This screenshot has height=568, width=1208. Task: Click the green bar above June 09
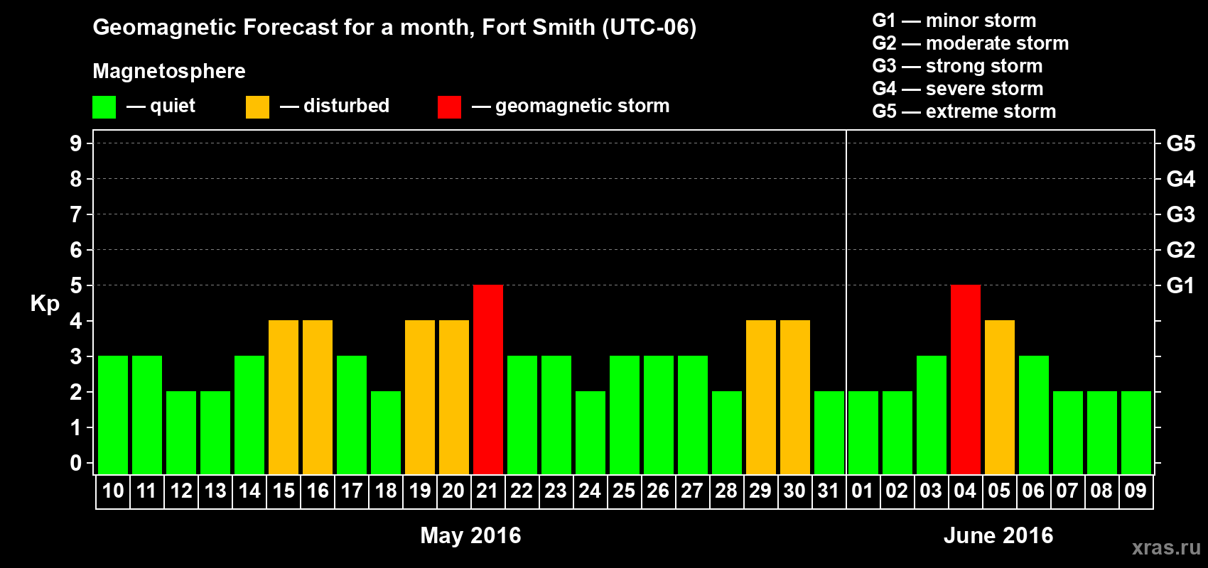[x=1136, y=433]
